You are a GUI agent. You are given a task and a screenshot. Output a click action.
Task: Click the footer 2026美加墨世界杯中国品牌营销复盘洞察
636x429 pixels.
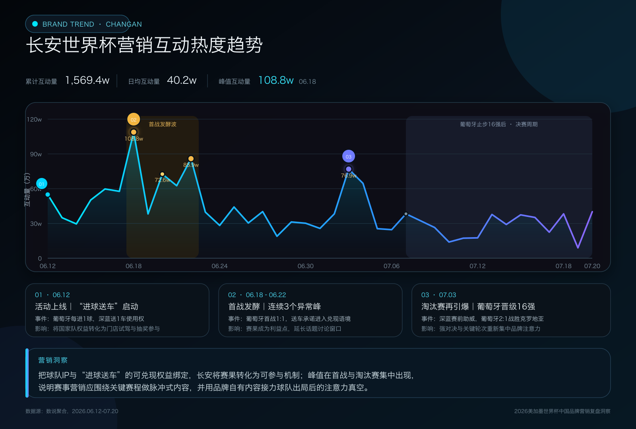coord(562,411)
